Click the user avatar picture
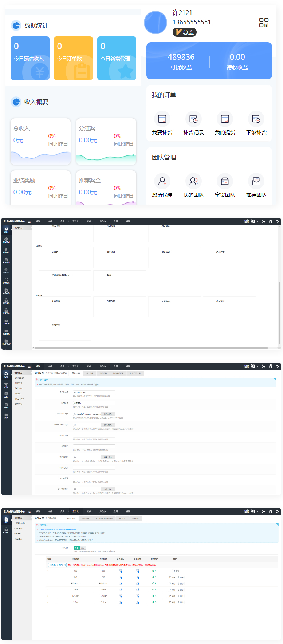 [156, 23]
